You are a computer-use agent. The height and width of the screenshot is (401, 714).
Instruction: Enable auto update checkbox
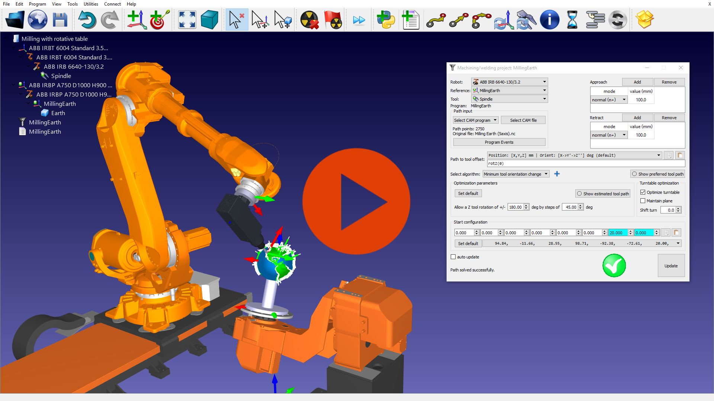453,257
